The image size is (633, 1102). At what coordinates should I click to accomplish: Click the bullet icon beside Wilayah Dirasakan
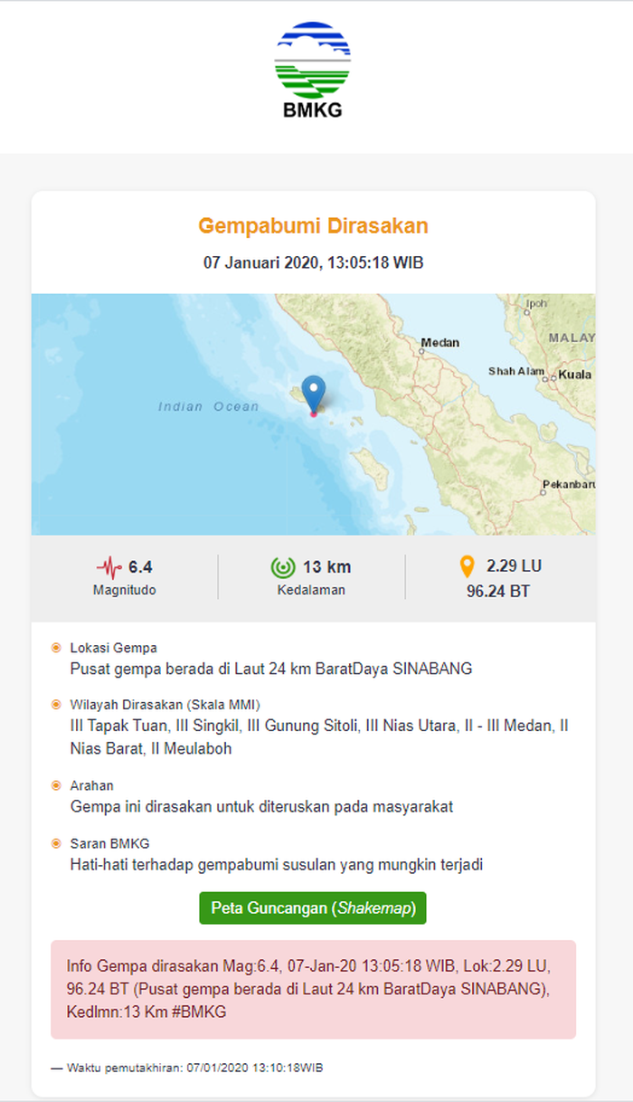[56, 704]
